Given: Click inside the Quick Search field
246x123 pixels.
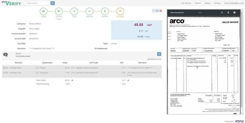Looking at the screenshot, I should coord(37,3).
